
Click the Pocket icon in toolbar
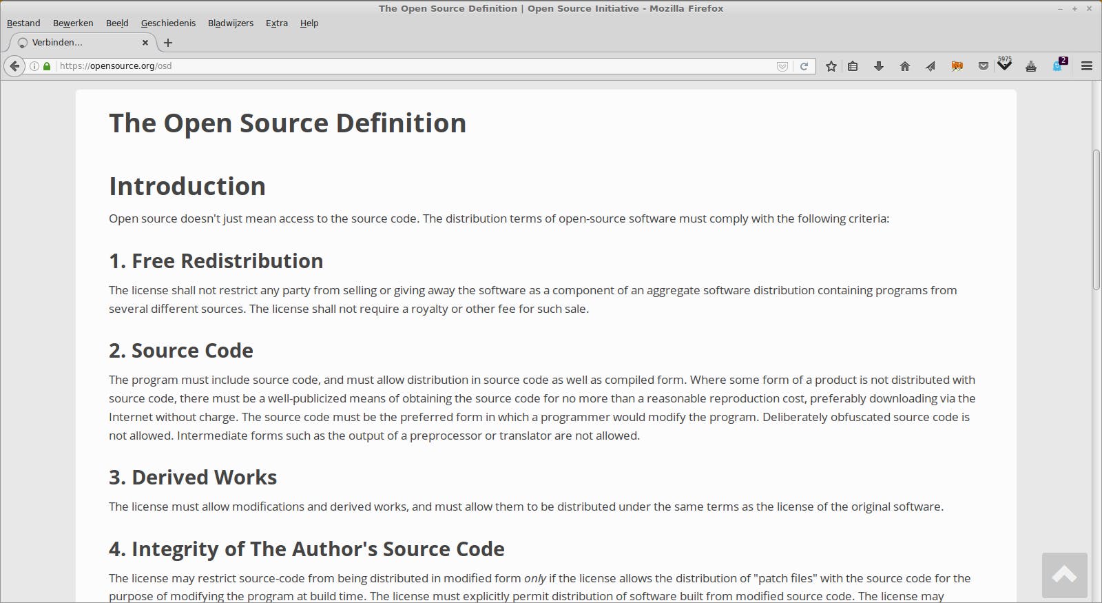984,66
